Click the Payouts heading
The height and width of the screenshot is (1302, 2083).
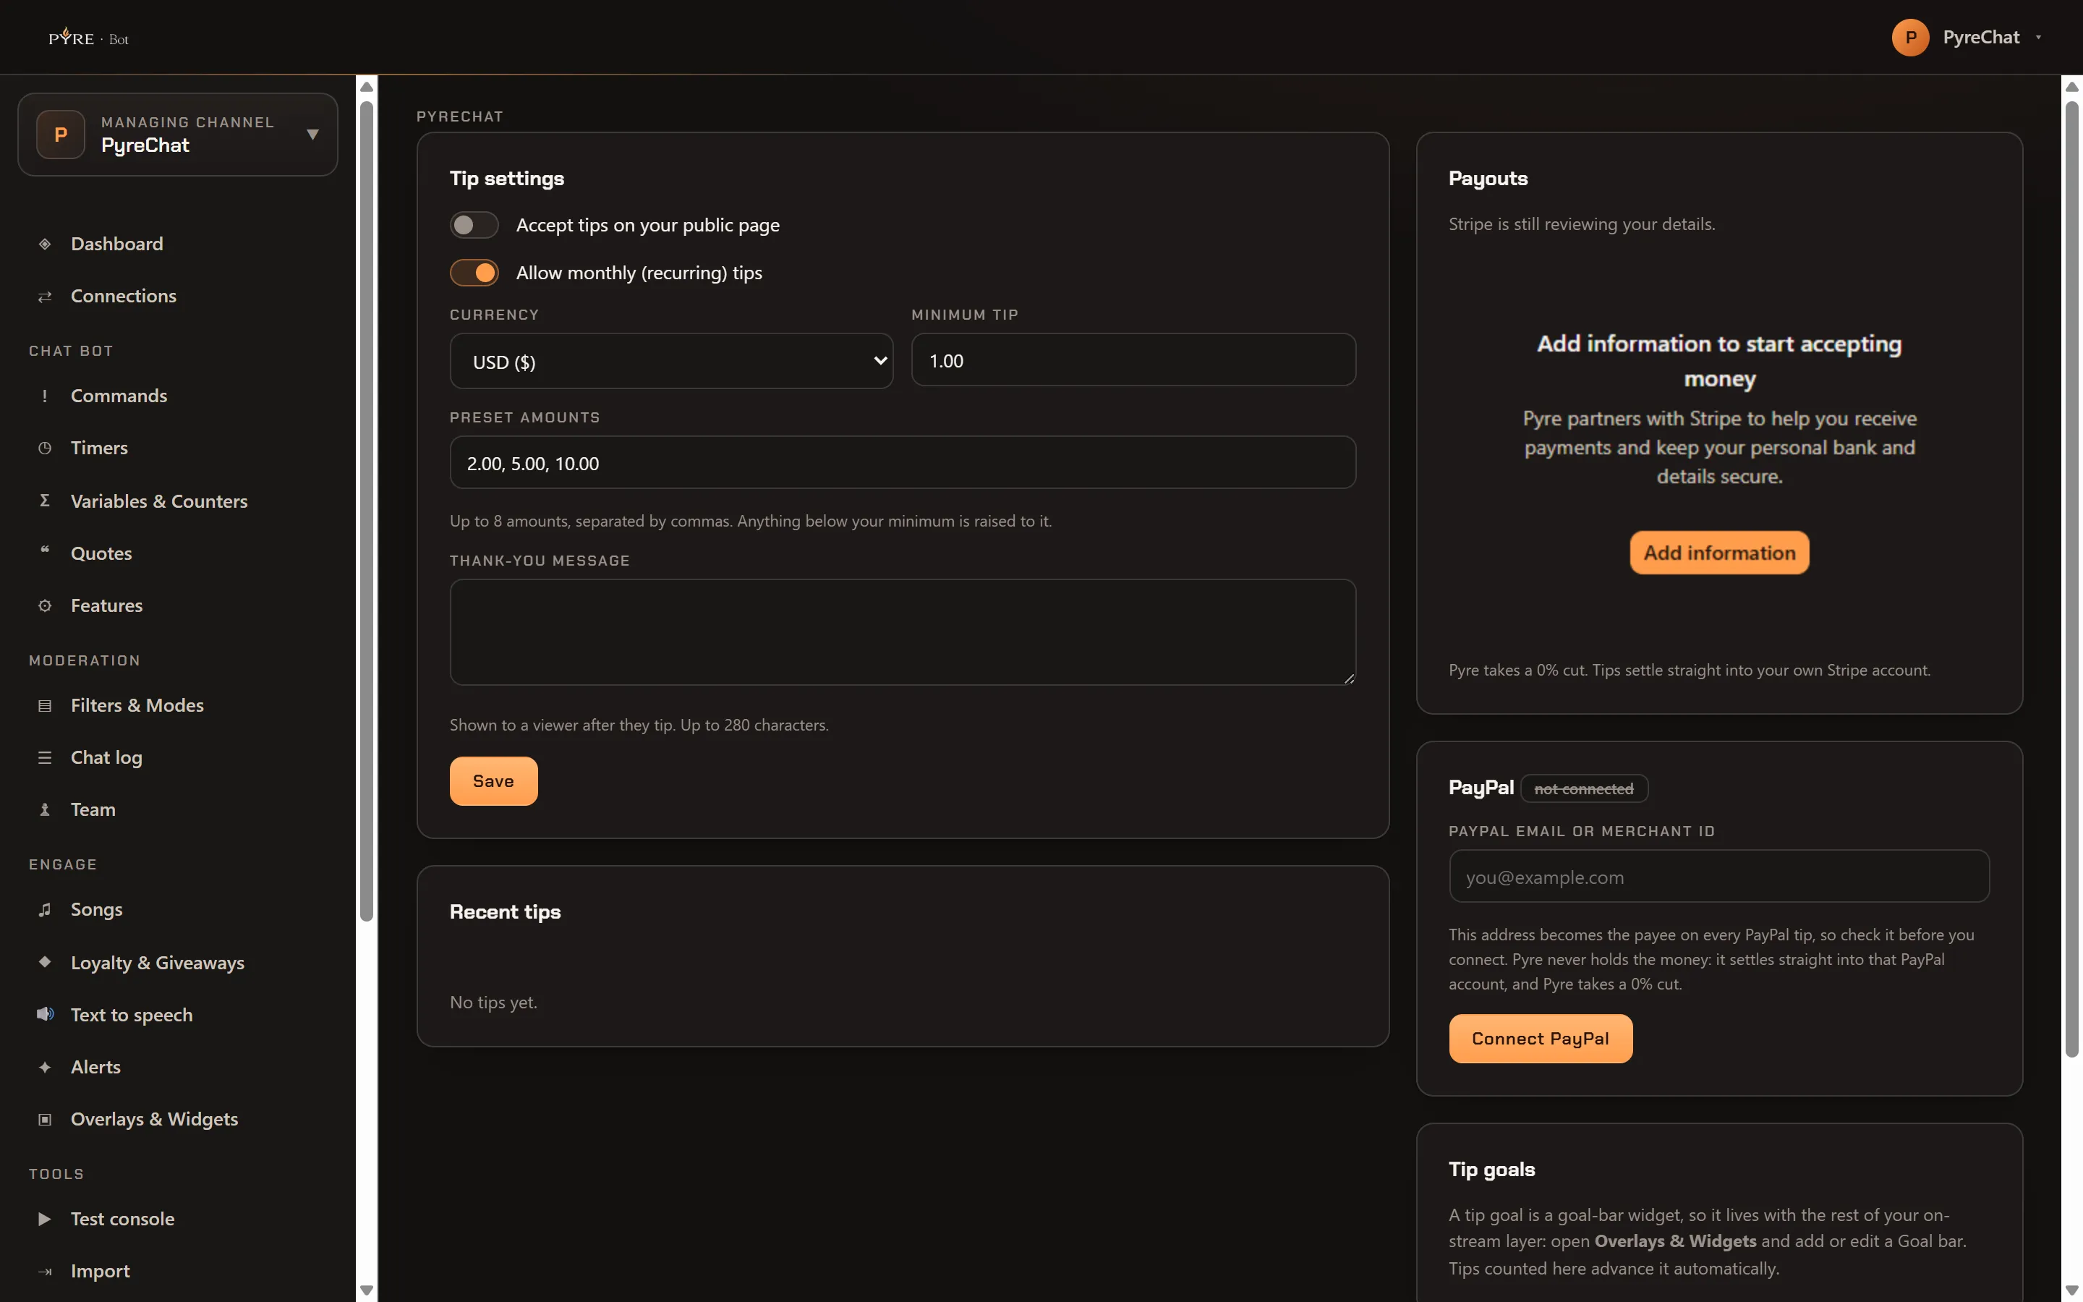tap(1488, 178)
